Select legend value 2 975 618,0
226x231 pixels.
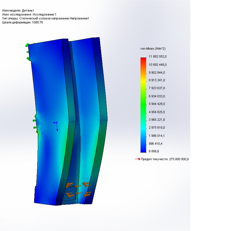click(x=157, y=127)
